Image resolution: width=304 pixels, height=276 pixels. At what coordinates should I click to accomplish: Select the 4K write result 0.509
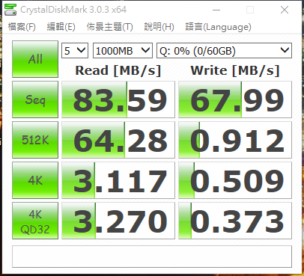click(x=235, y=180)
